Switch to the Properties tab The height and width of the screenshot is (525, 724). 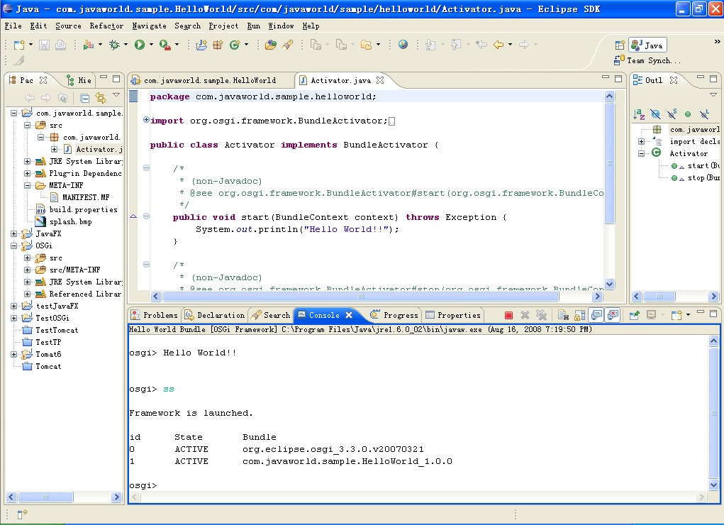(453, 315)
